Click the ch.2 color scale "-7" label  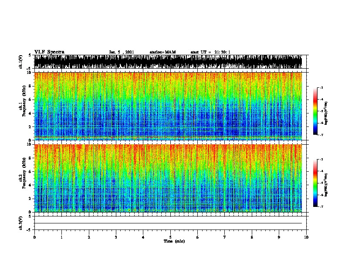pos(321,207)
